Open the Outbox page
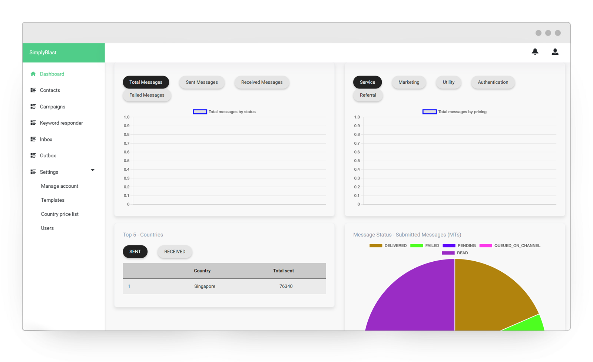 pyautogui.click(x=48, y=156)
